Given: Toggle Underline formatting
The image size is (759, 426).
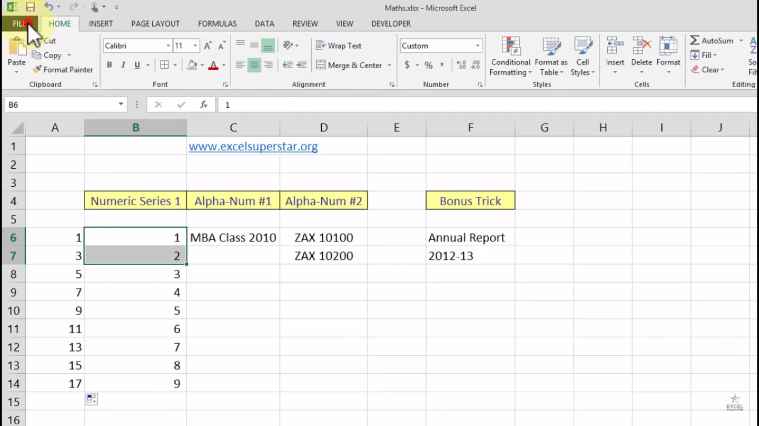Looking at the screenshot, I should [x=137, y=65].
